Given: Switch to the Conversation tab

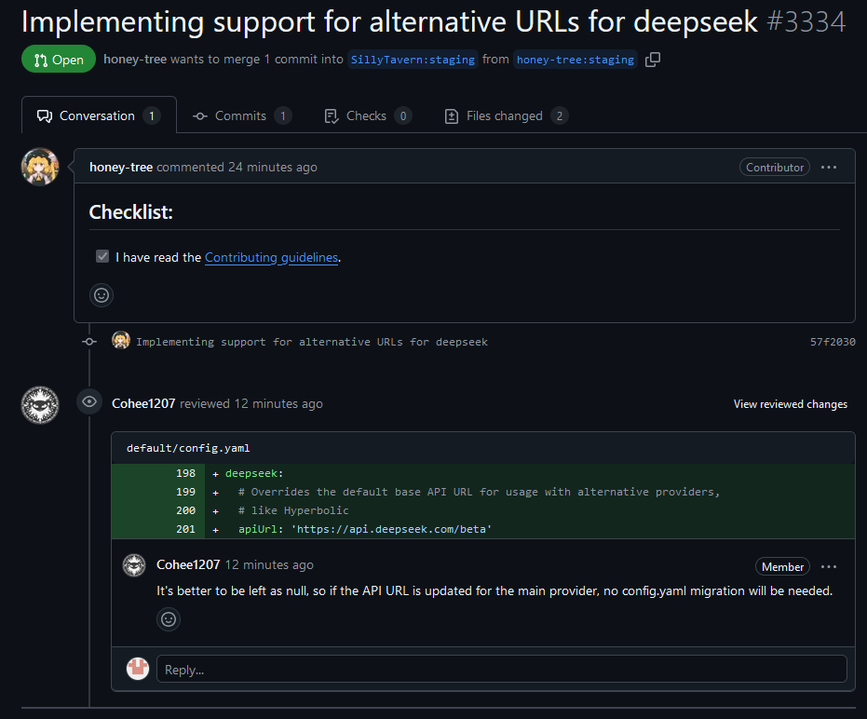Looking at the screenshot, I should pyautogui.click(x=99, y=115).
